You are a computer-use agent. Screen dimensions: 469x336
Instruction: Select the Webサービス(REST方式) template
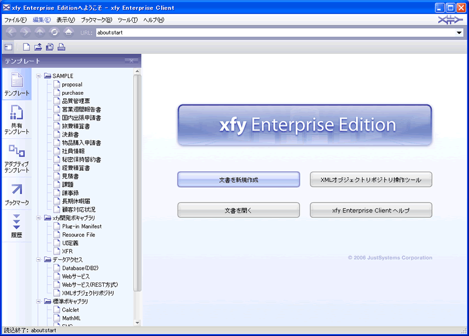pyautogui.click(x=90, y=285)
